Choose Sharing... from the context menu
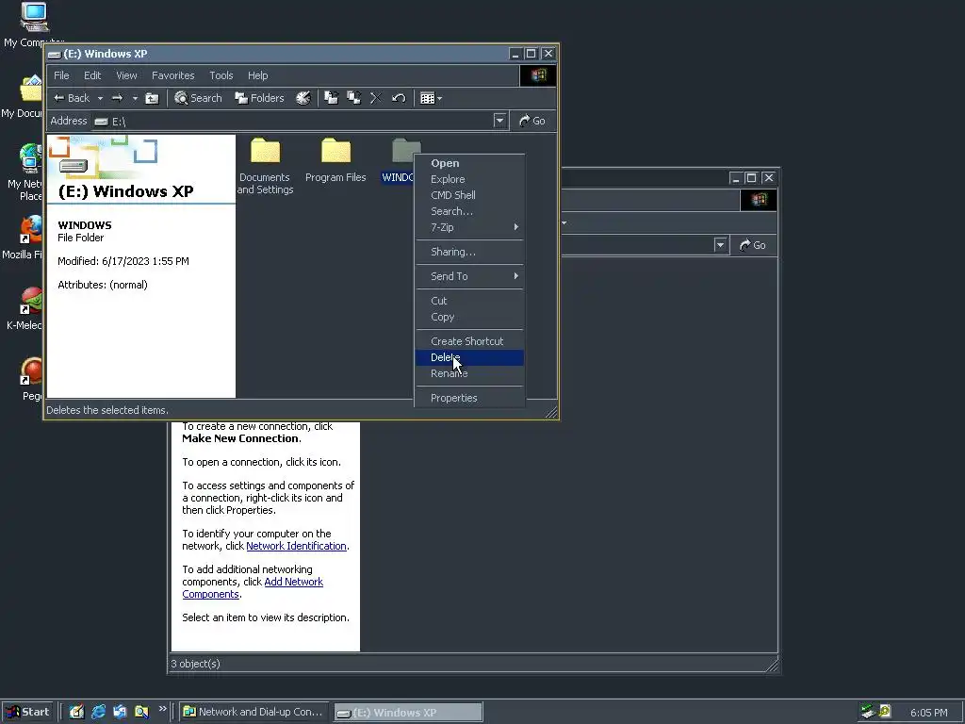 pyautogui.click(x=469, y=252)
